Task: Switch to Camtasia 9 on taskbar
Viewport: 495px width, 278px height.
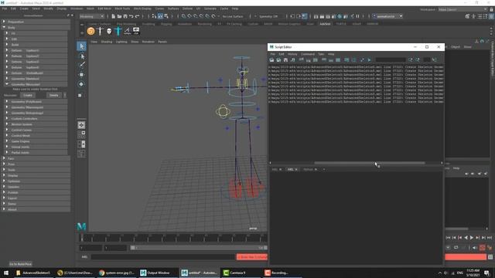Action: pos(235,273)
